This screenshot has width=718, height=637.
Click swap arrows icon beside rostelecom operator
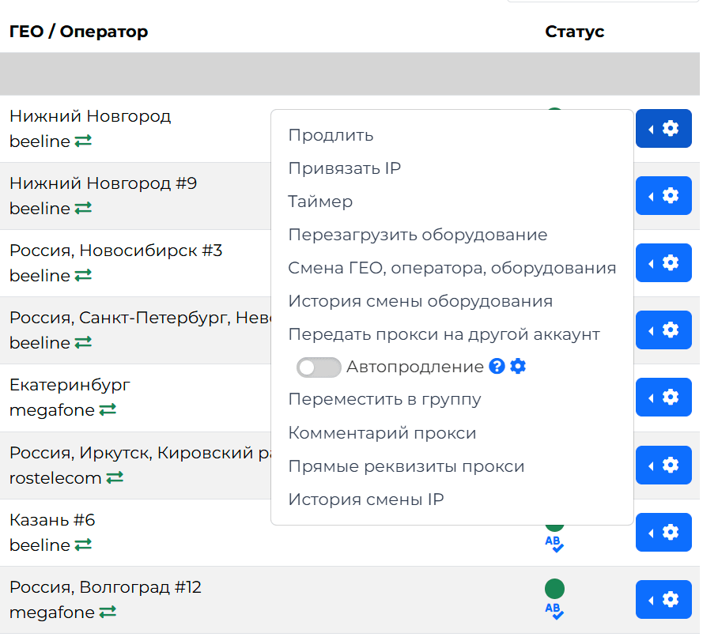(x=115, y=478)
